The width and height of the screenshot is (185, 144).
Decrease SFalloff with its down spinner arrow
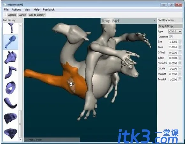pos(180,75)
